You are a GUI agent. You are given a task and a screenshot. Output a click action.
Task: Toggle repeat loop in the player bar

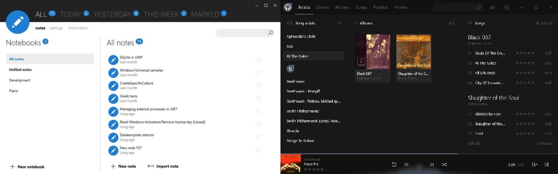coord(394,165)
